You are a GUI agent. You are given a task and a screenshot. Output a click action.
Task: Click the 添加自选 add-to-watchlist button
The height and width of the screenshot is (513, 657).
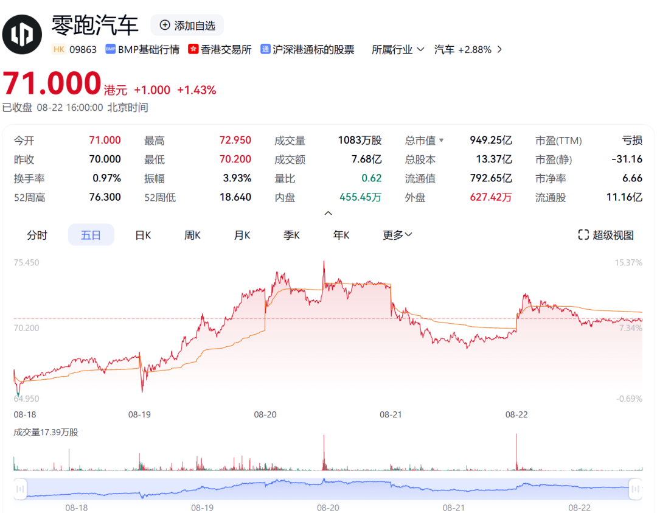187,26
